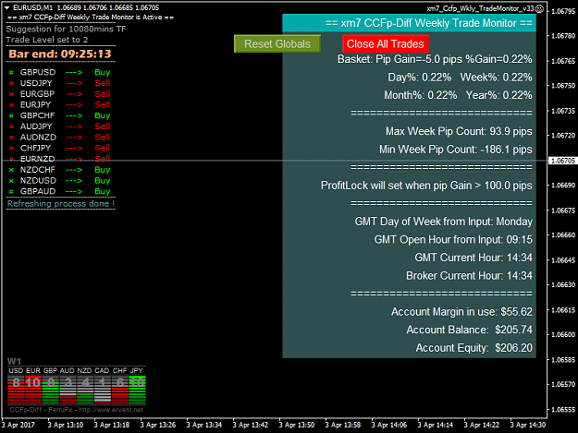Viewport: 578px width, 433px height.
Task: Click the 3 Apr 14:30 time axis label
Action: (x=527, y=425)
